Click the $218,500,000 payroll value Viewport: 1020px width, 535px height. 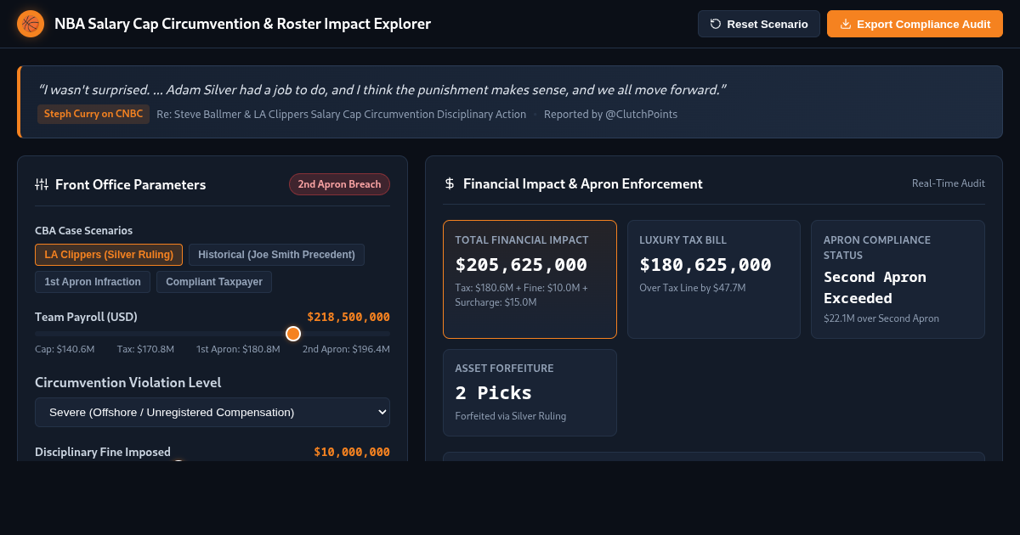tap(348, 317)
